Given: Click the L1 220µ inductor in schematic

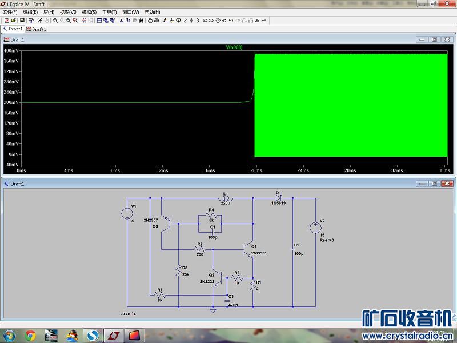Looking at the screenshot, I should (225, 198).
